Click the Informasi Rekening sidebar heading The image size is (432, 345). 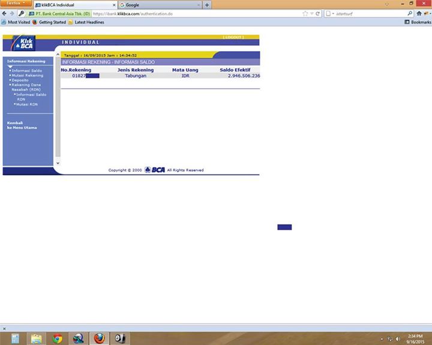[x=26, y=61]
